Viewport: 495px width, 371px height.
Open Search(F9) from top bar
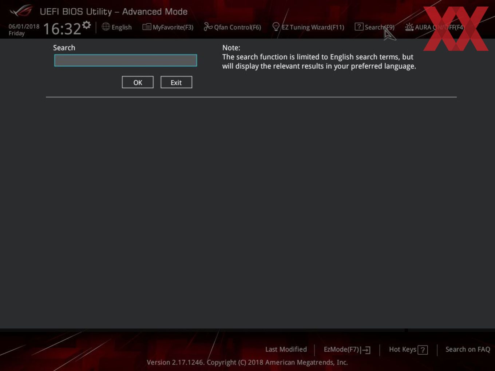379,27
